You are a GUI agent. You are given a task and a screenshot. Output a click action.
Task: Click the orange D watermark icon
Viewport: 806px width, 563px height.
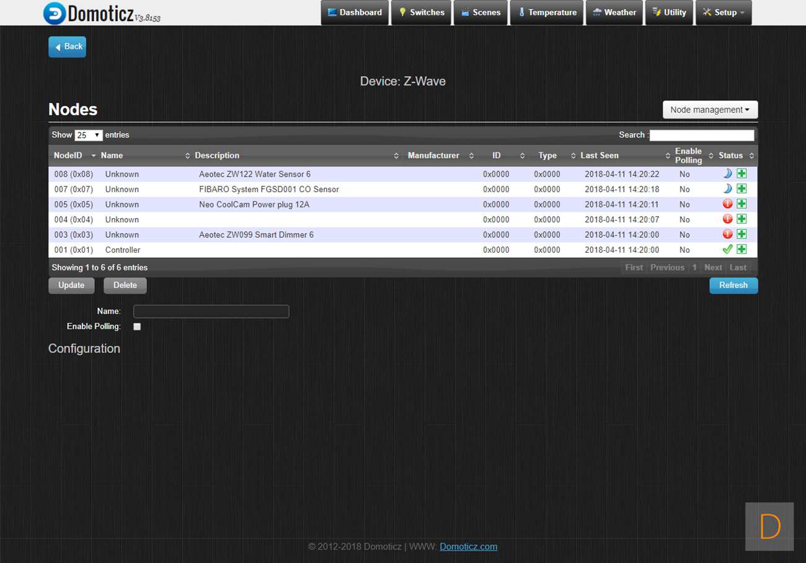[769, 526]
